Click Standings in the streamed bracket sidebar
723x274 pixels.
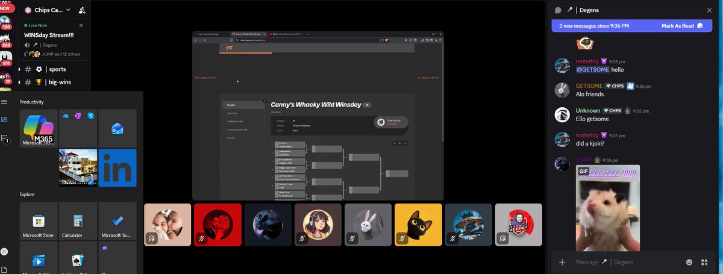point(232,113)
